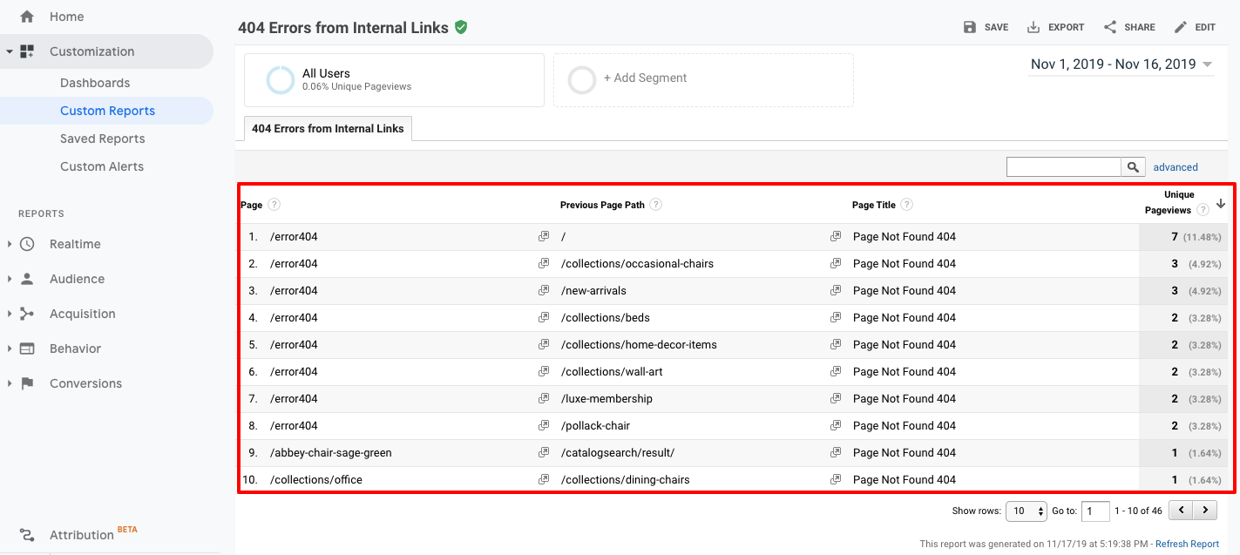1240x555 pixels.
Task: Click the Refresh Report link
Action: [1185, 543]
